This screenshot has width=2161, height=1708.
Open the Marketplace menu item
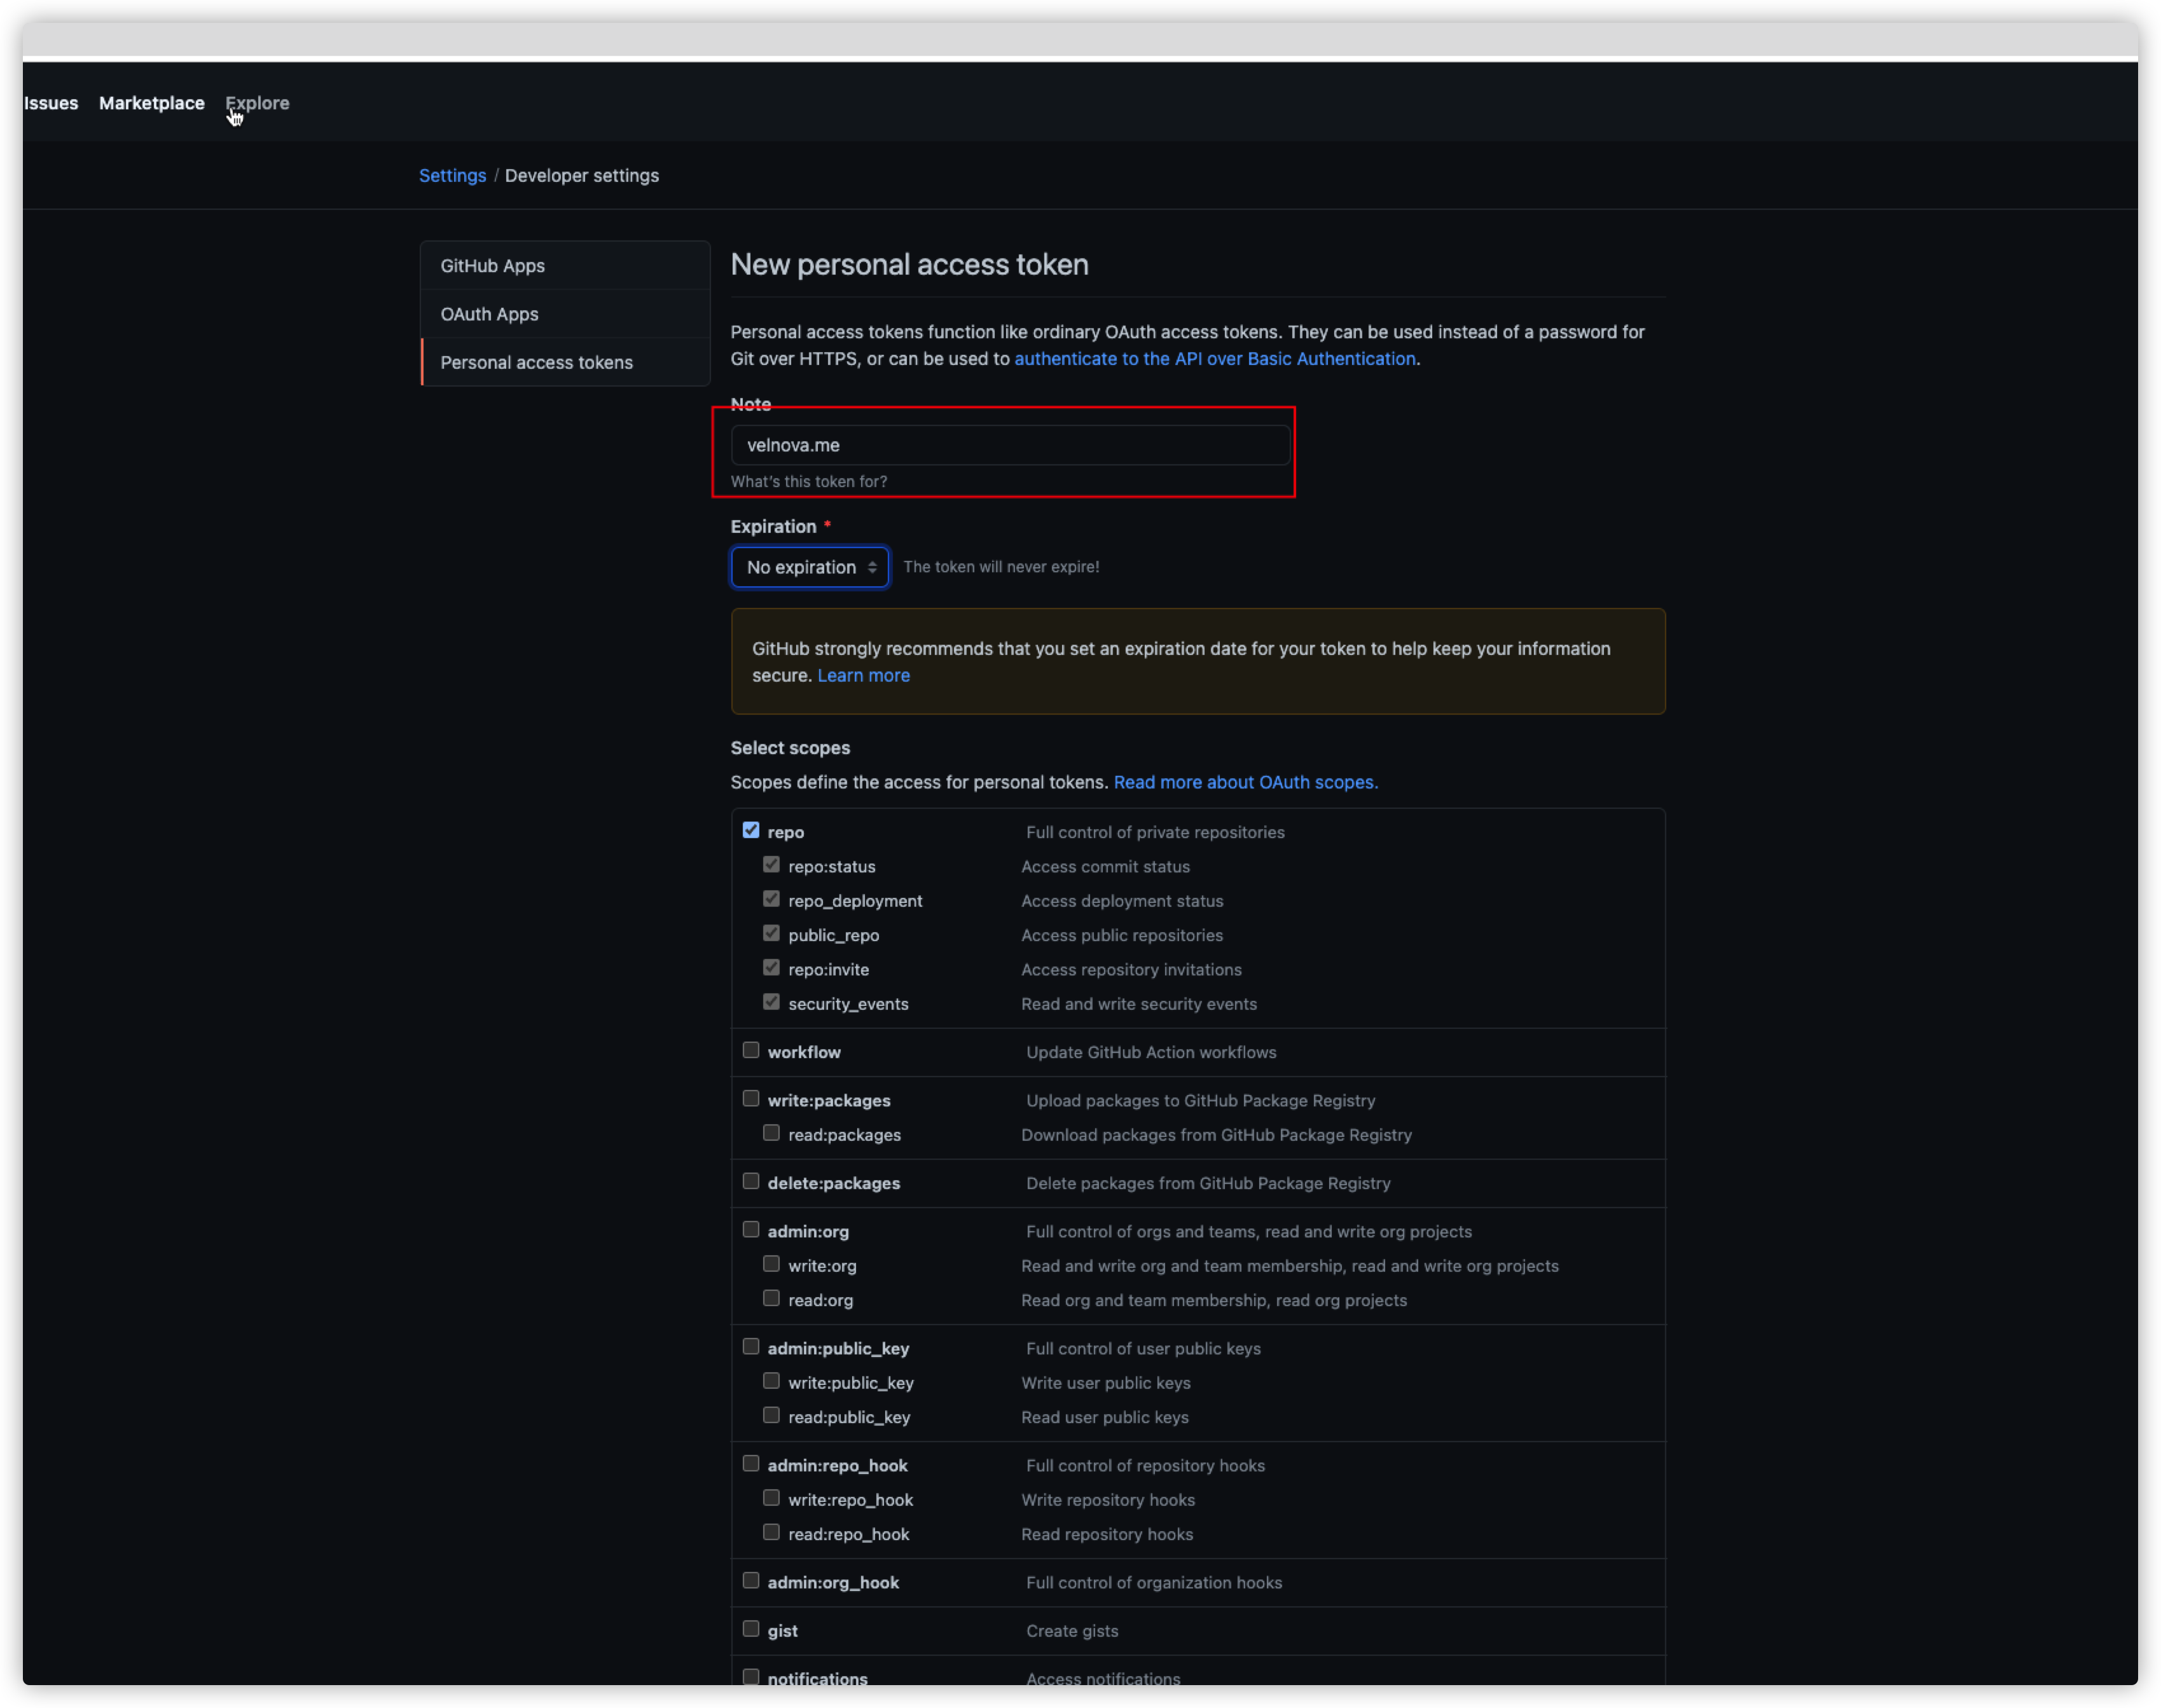coord(152,103)
